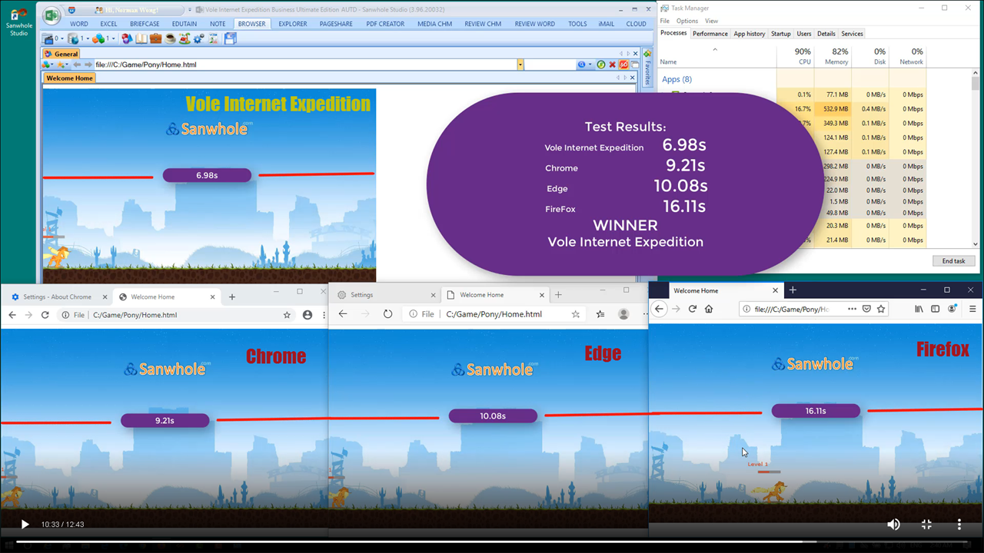Open Firefox hamburger menu
Screen dimensions: 984x553
(x=972, y=309)
